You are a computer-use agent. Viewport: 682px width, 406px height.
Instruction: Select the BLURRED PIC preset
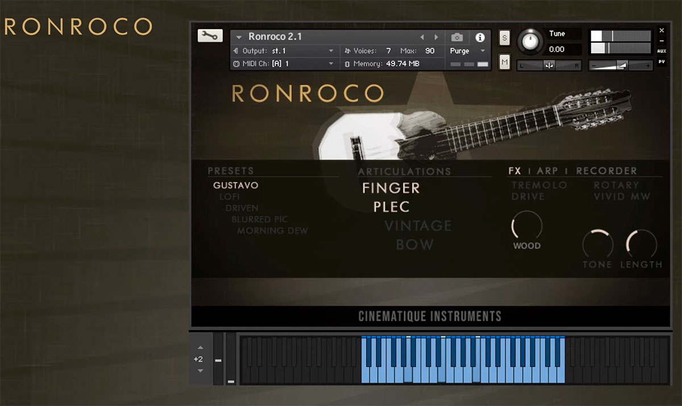point(260,219)
